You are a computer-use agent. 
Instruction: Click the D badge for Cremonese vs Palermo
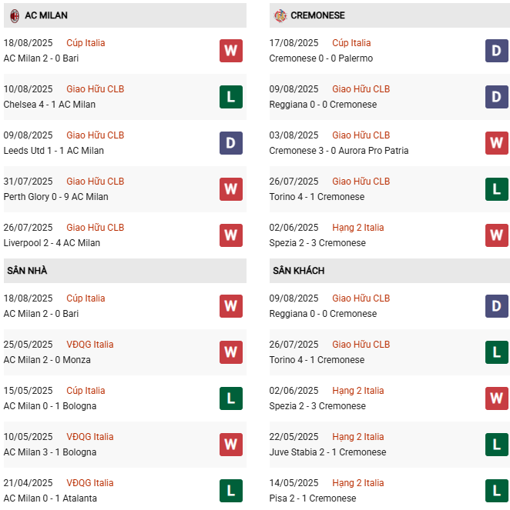(x=496, y=51)
